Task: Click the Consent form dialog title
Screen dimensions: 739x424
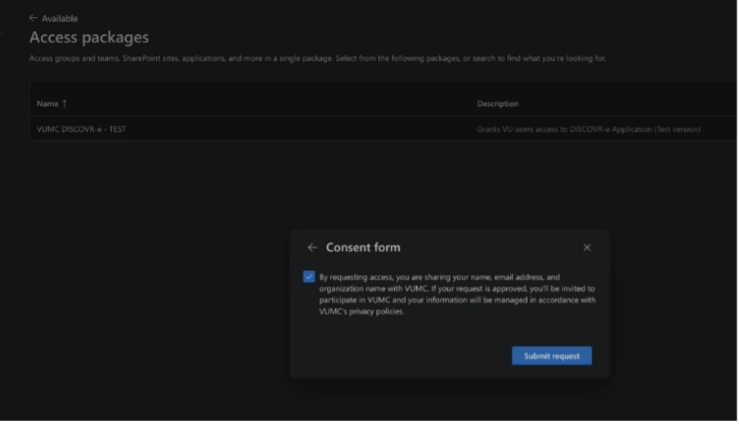Action: click(363, 248)
